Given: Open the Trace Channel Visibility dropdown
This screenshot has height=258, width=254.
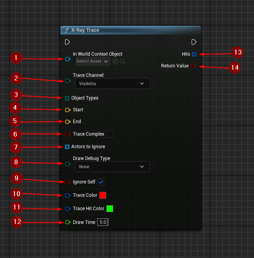Looking at the screenshot, I should [112, 84].
